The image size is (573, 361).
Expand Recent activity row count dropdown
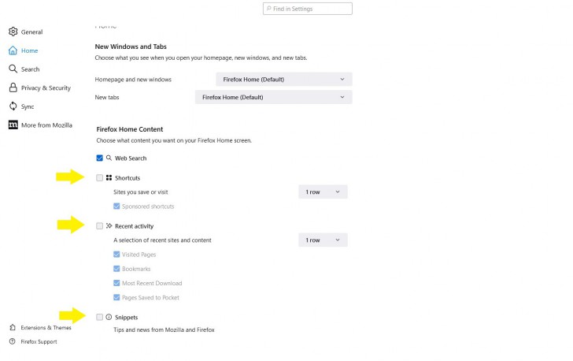click(x=322, y=240)
